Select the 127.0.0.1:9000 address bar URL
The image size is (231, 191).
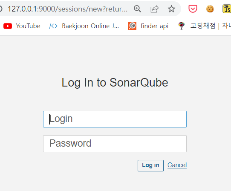click(67, 9)
